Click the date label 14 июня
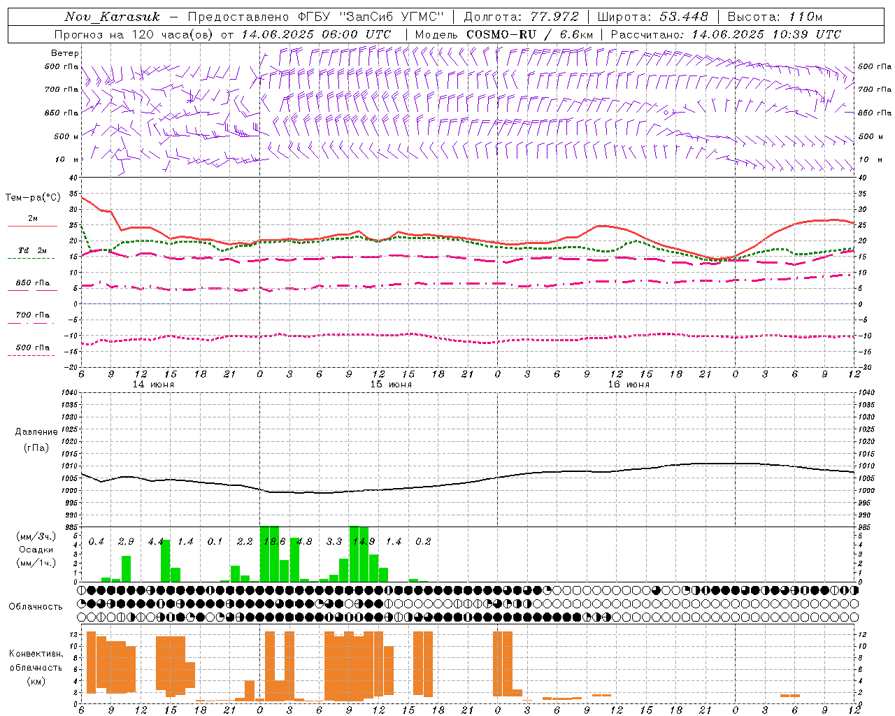895x716 pixels. click(x=153, y=385)
